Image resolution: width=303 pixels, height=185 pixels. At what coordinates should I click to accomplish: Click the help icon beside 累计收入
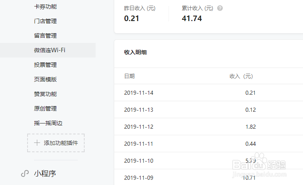coord(220,8)
